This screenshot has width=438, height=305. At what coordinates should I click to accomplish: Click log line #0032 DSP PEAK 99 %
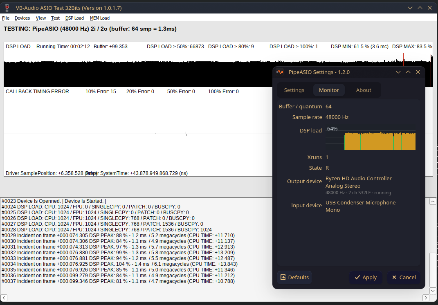click(118, 253)
